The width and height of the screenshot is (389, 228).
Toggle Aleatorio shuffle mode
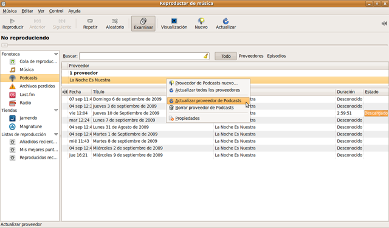point(115,24)
